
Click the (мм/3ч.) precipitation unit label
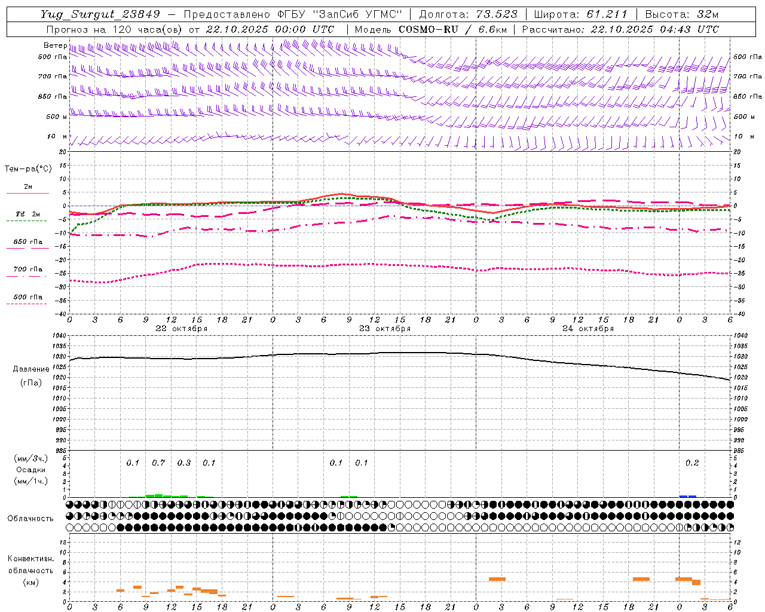click(30, 458)
